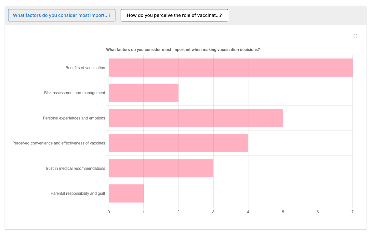
Task: Click the x-axis tick value 2
Action: click(x=179, y=212)
